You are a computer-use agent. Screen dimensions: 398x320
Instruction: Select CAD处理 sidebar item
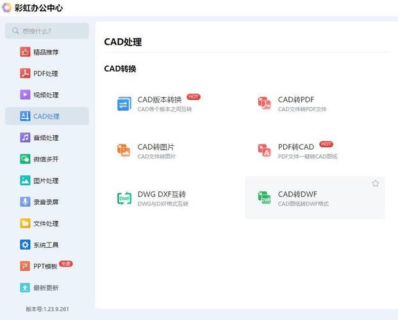46,116
